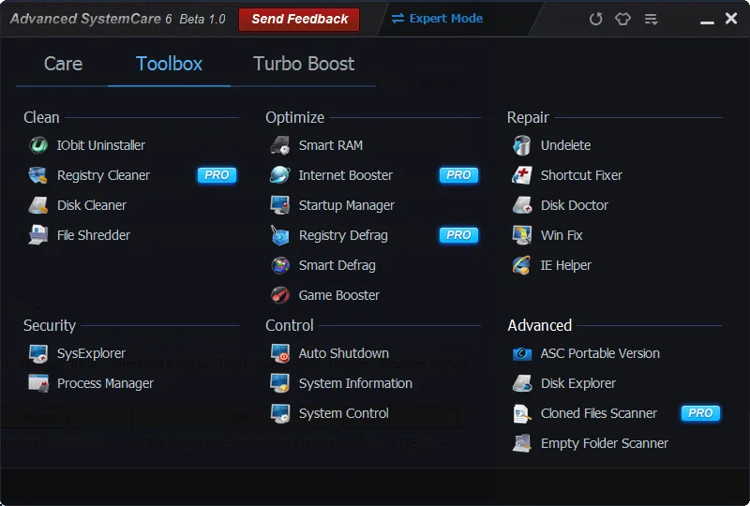Click the Game Booster icon
The image size is (750, 506).
(x=280, y=295)
